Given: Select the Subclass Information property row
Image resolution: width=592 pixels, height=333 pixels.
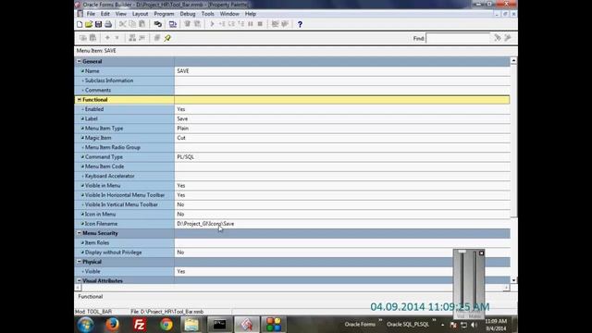Looking at the screenshot, I should [292, 80].
